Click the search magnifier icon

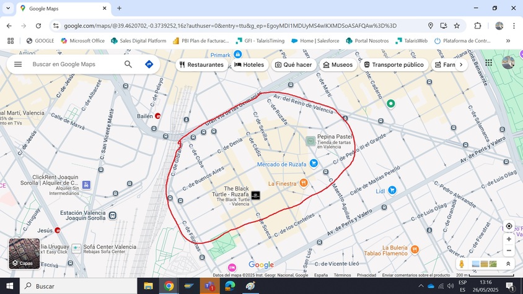pos(128,64)
